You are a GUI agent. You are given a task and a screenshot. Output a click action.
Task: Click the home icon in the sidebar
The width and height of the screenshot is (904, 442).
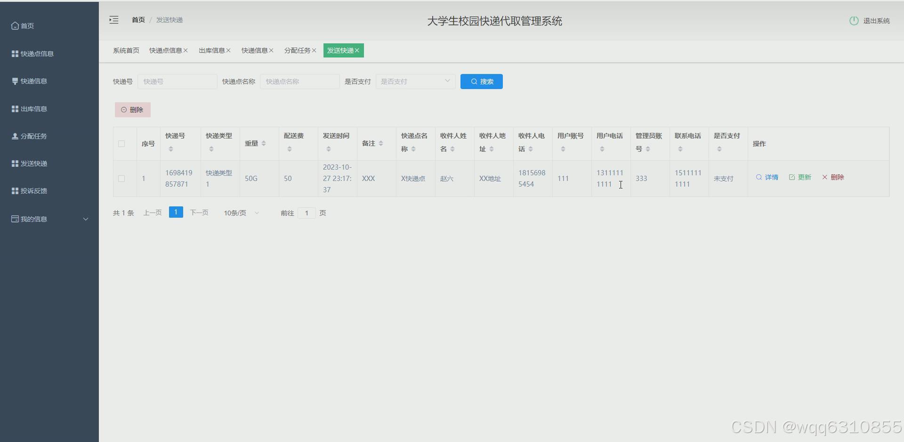coord(15,26)
